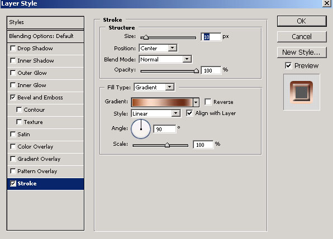Click the Scale percentage input field
The width and height of the screenshot is (333, 239).
pos(203,145)
